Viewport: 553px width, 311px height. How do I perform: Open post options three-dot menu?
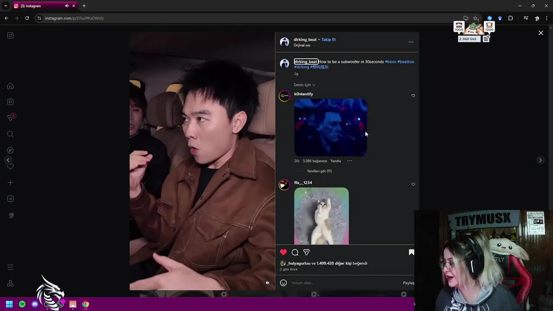411,42
